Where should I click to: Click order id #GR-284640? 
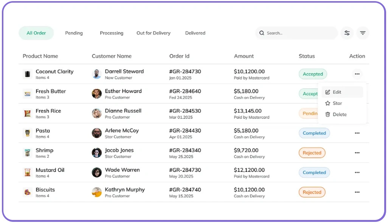(185, 91)
